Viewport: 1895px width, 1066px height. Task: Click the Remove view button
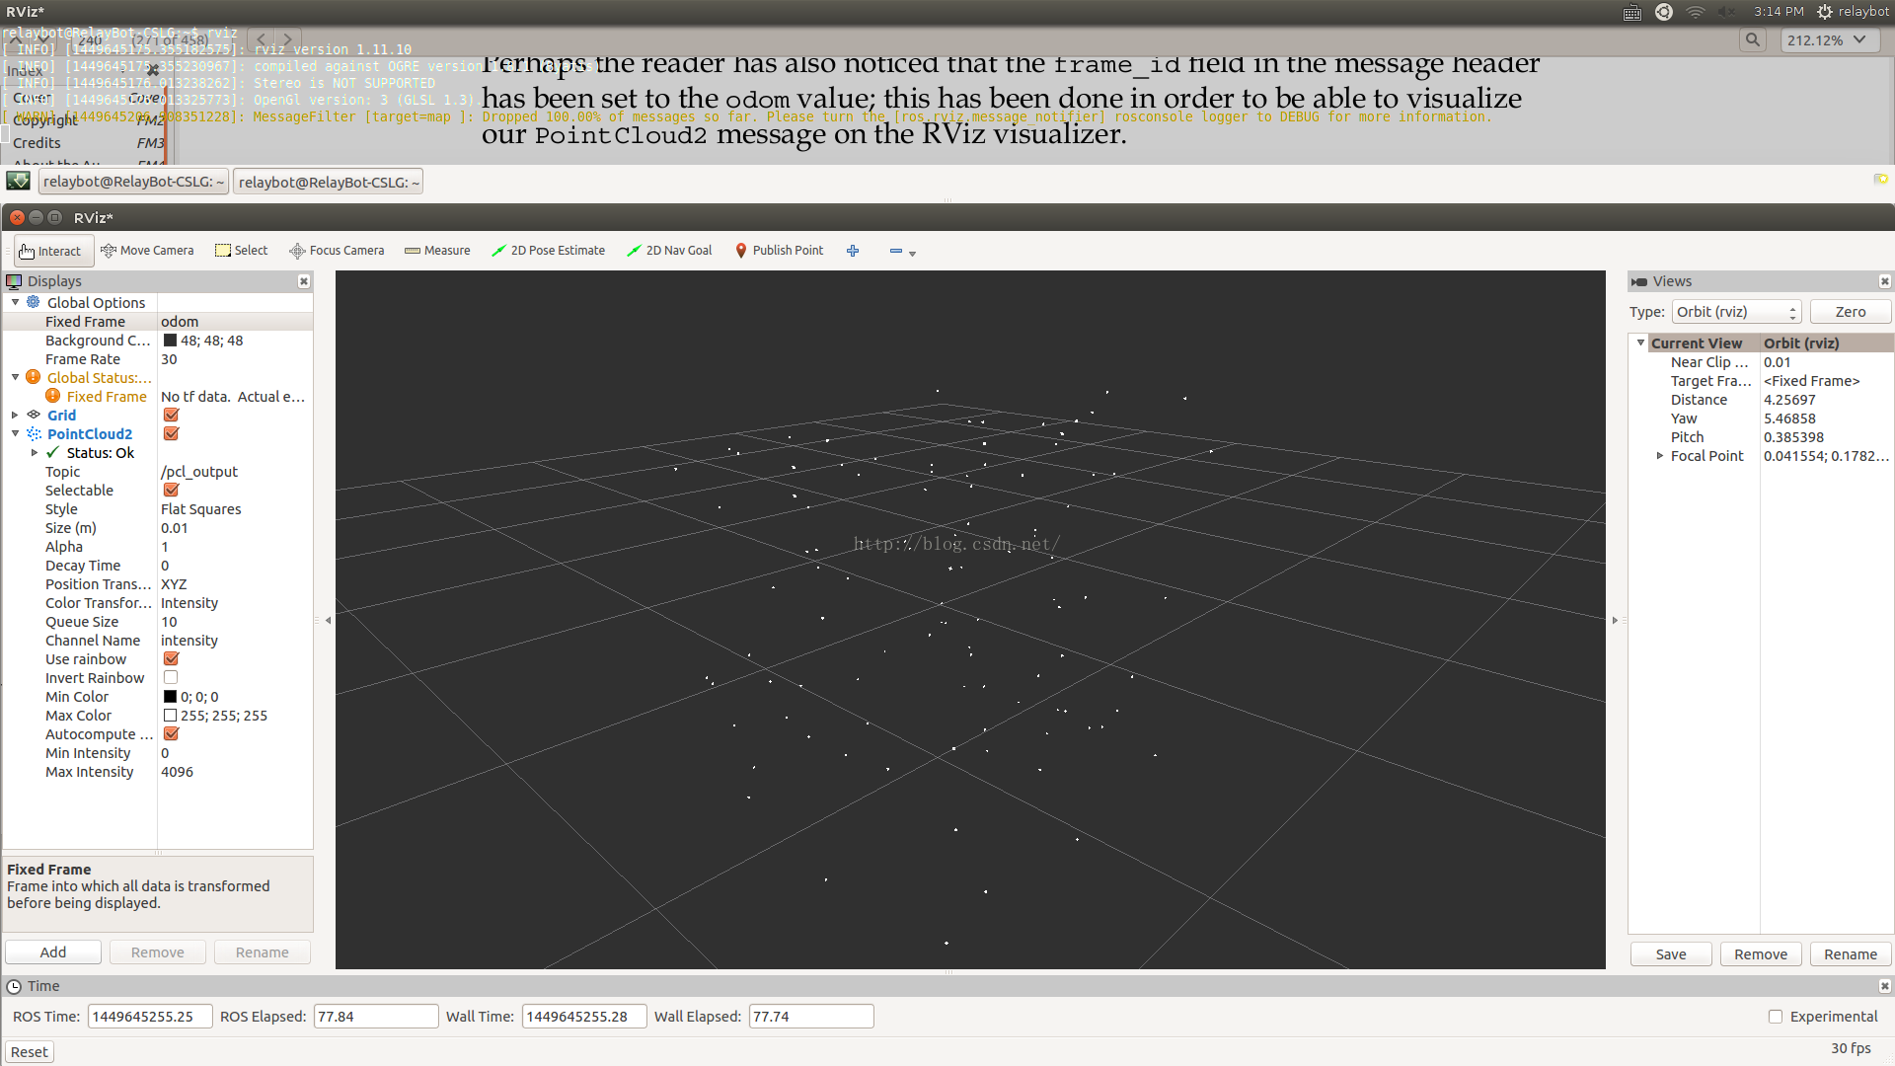[1761, 954]
